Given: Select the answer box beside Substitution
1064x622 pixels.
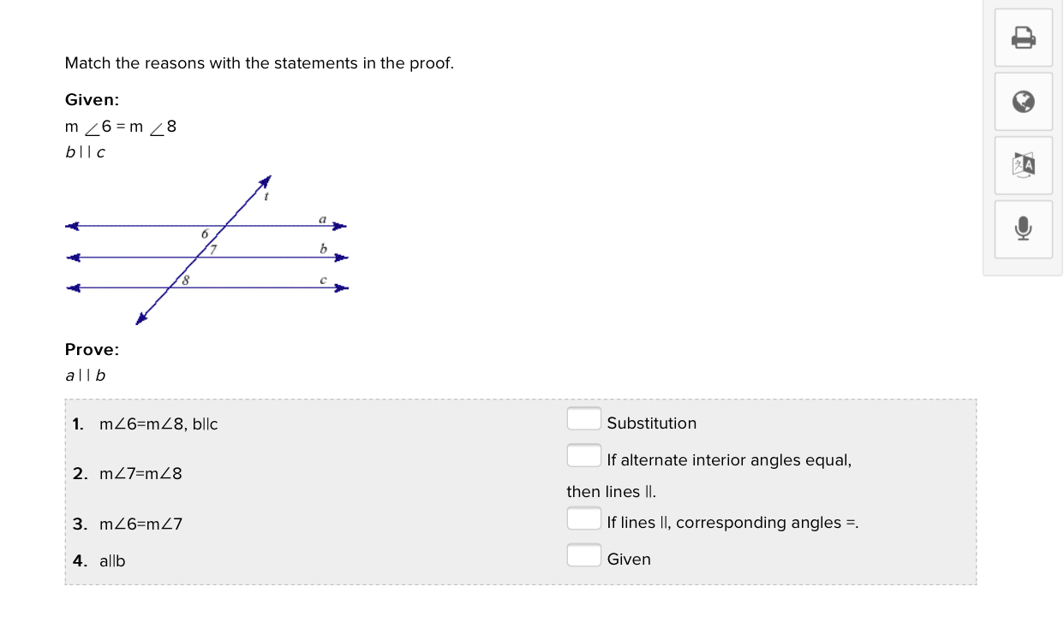Looking at the screenshot, I should click(583, 418).
